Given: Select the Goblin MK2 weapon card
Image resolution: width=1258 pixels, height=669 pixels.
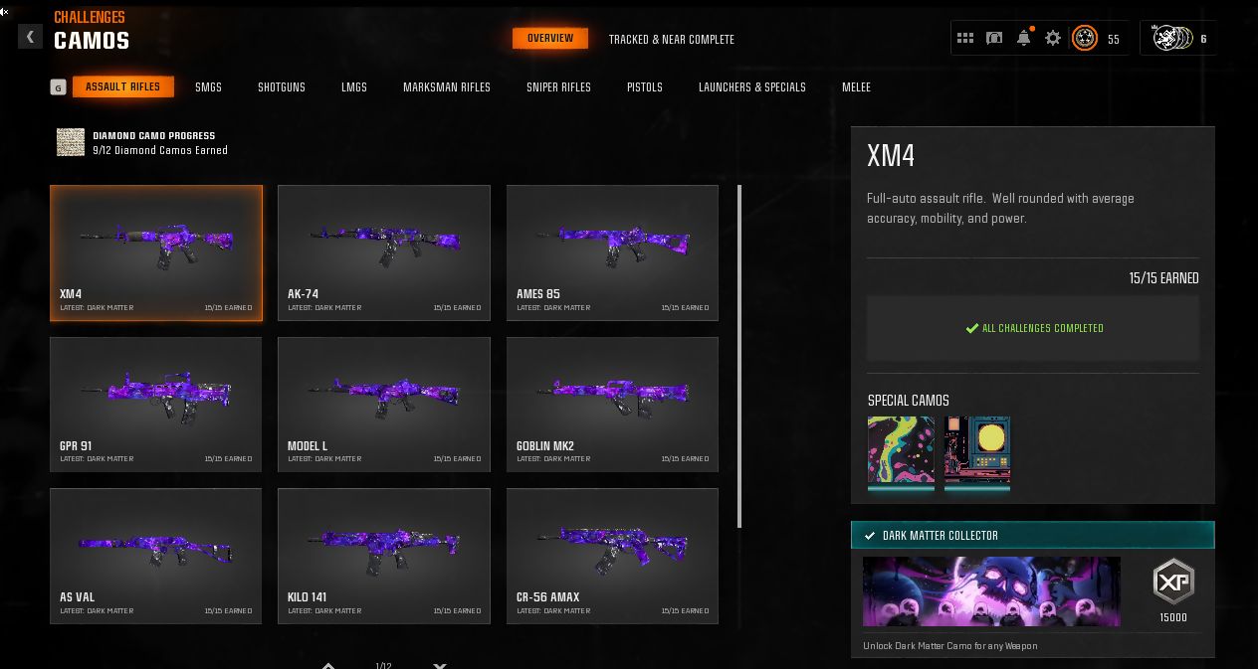Looking at the screenshot, I should pyautogui.click(x=612, y=404).
